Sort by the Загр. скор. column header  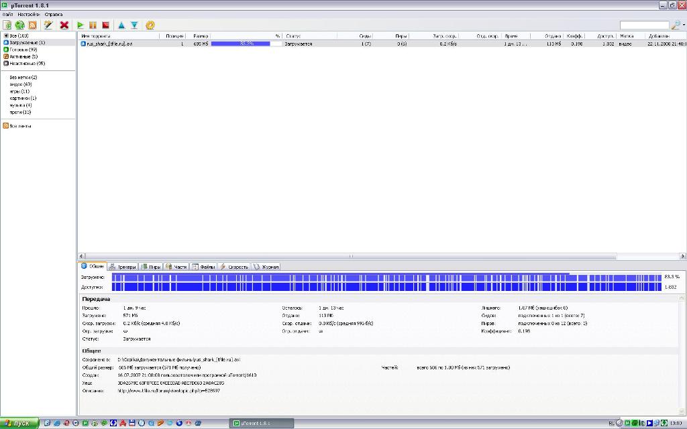(x=434, y=36)
